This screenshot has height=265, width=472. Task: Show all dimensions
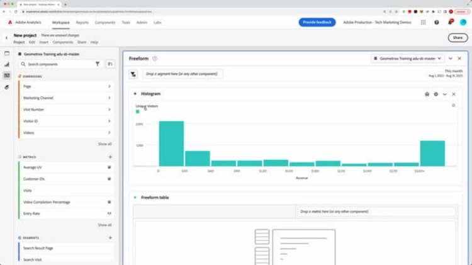(x=104, y=144)
